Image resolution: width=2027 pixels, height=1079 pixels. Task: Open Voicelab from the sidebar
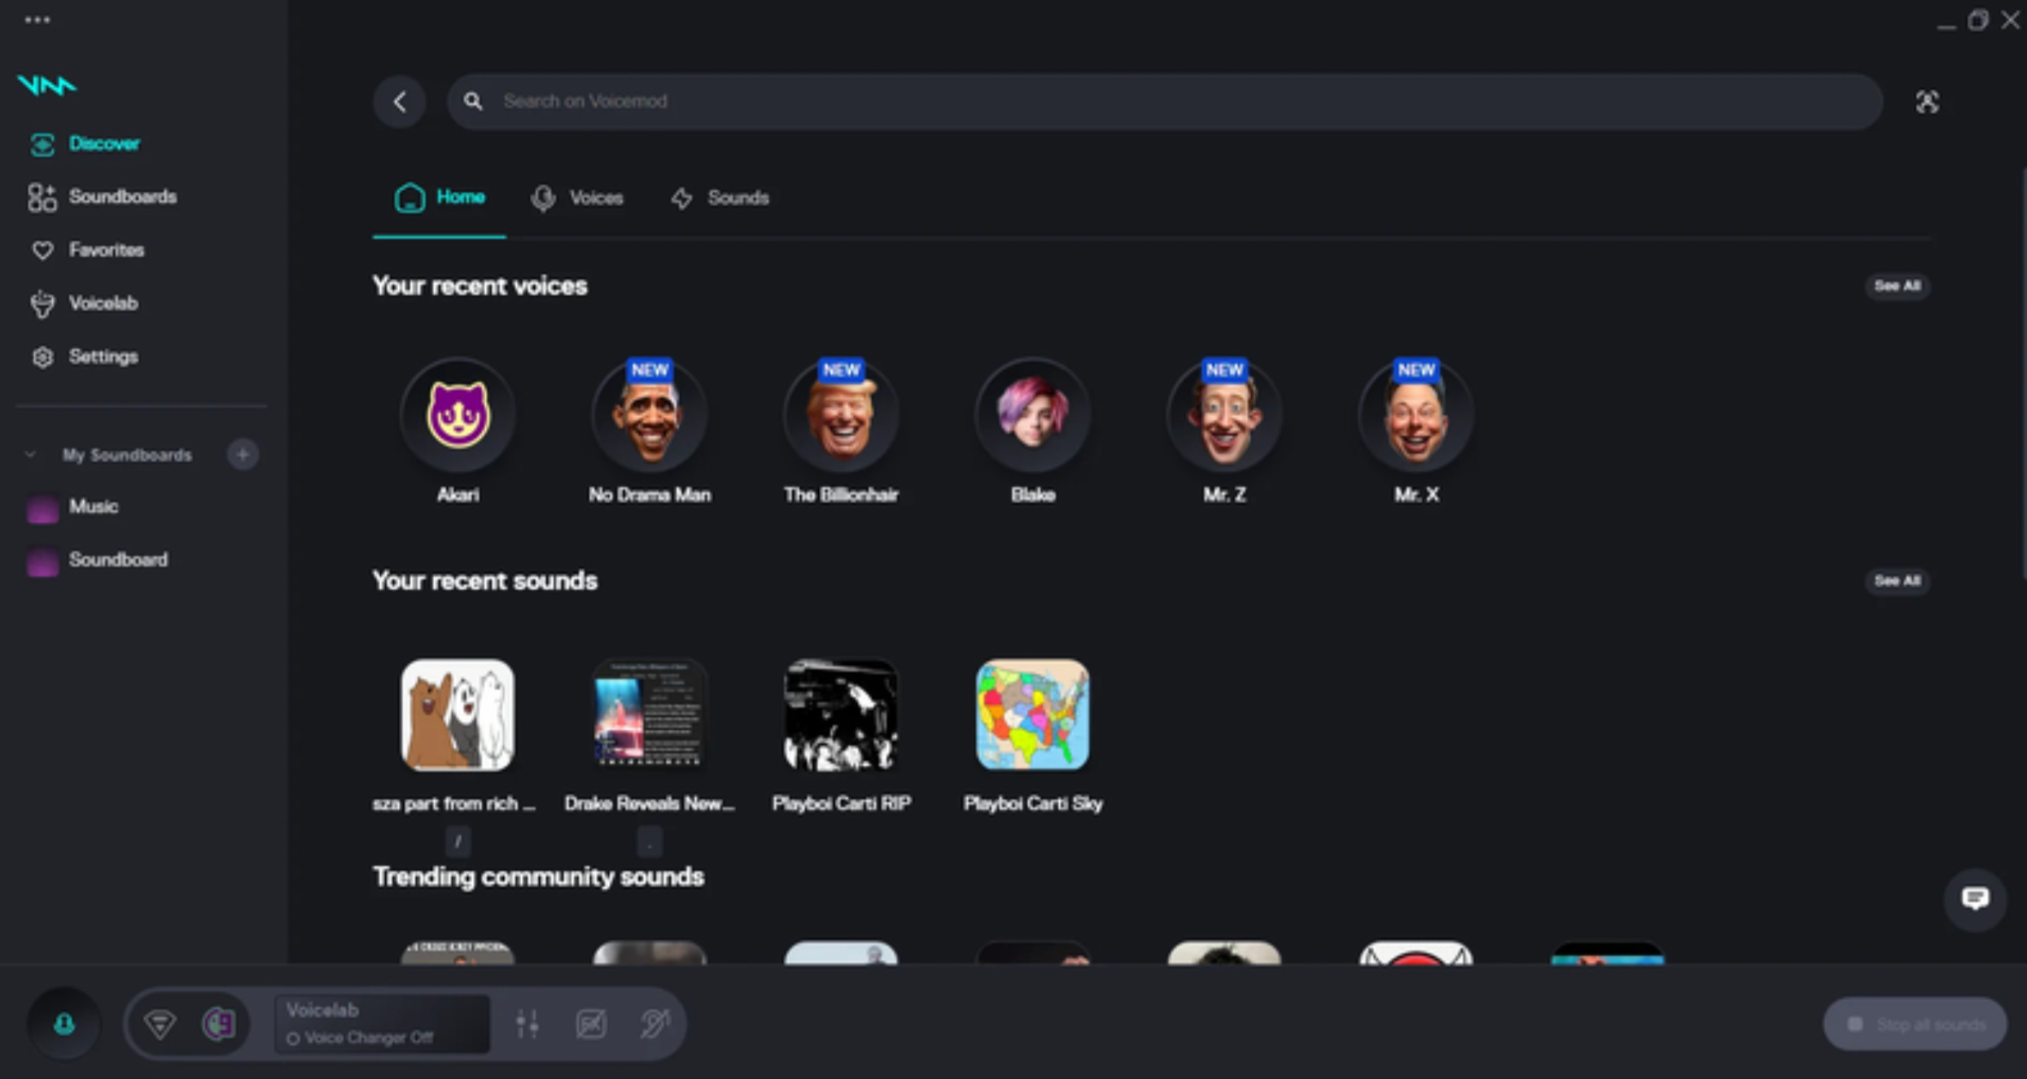[x=103, y=303]
